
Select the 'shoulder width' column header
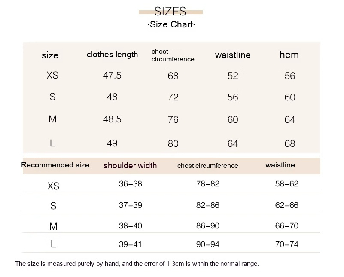[x=130, y=165]
